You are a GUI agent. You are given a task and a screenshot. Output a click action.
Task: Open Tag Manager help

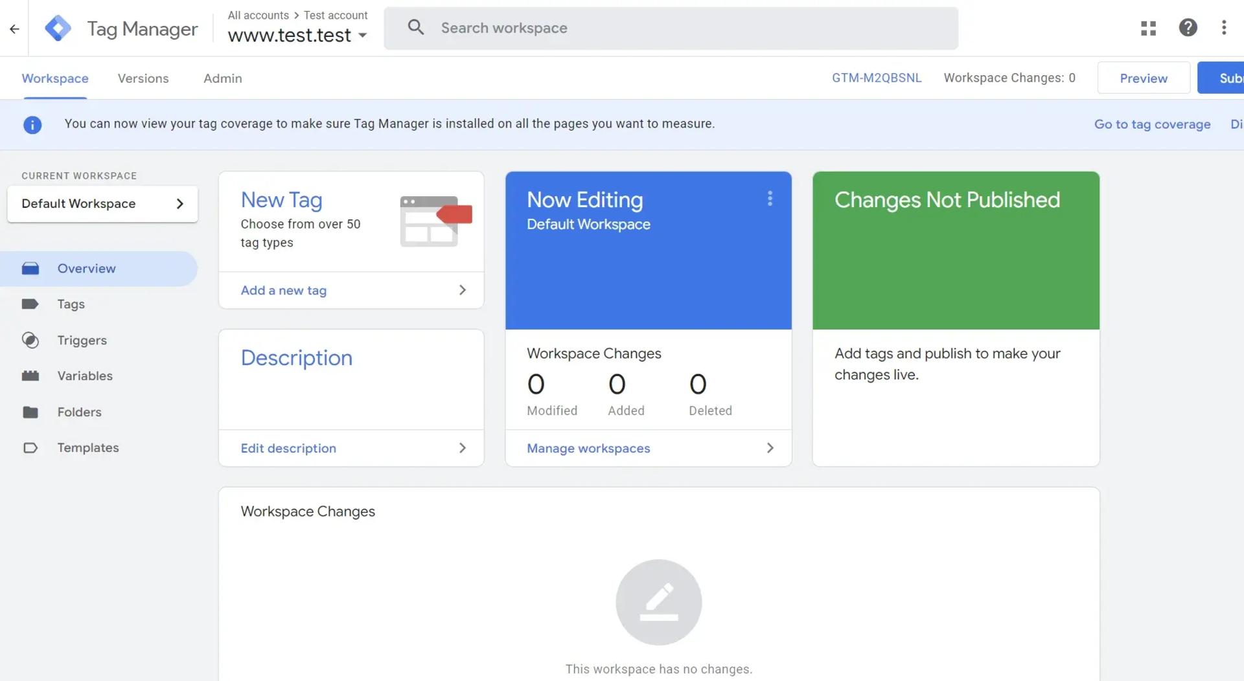click(1188, 28)
